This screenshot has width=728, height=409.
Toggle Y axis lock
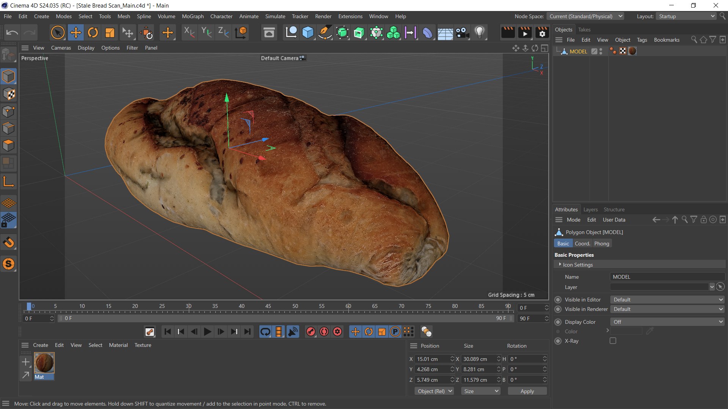tap(206, 33)
